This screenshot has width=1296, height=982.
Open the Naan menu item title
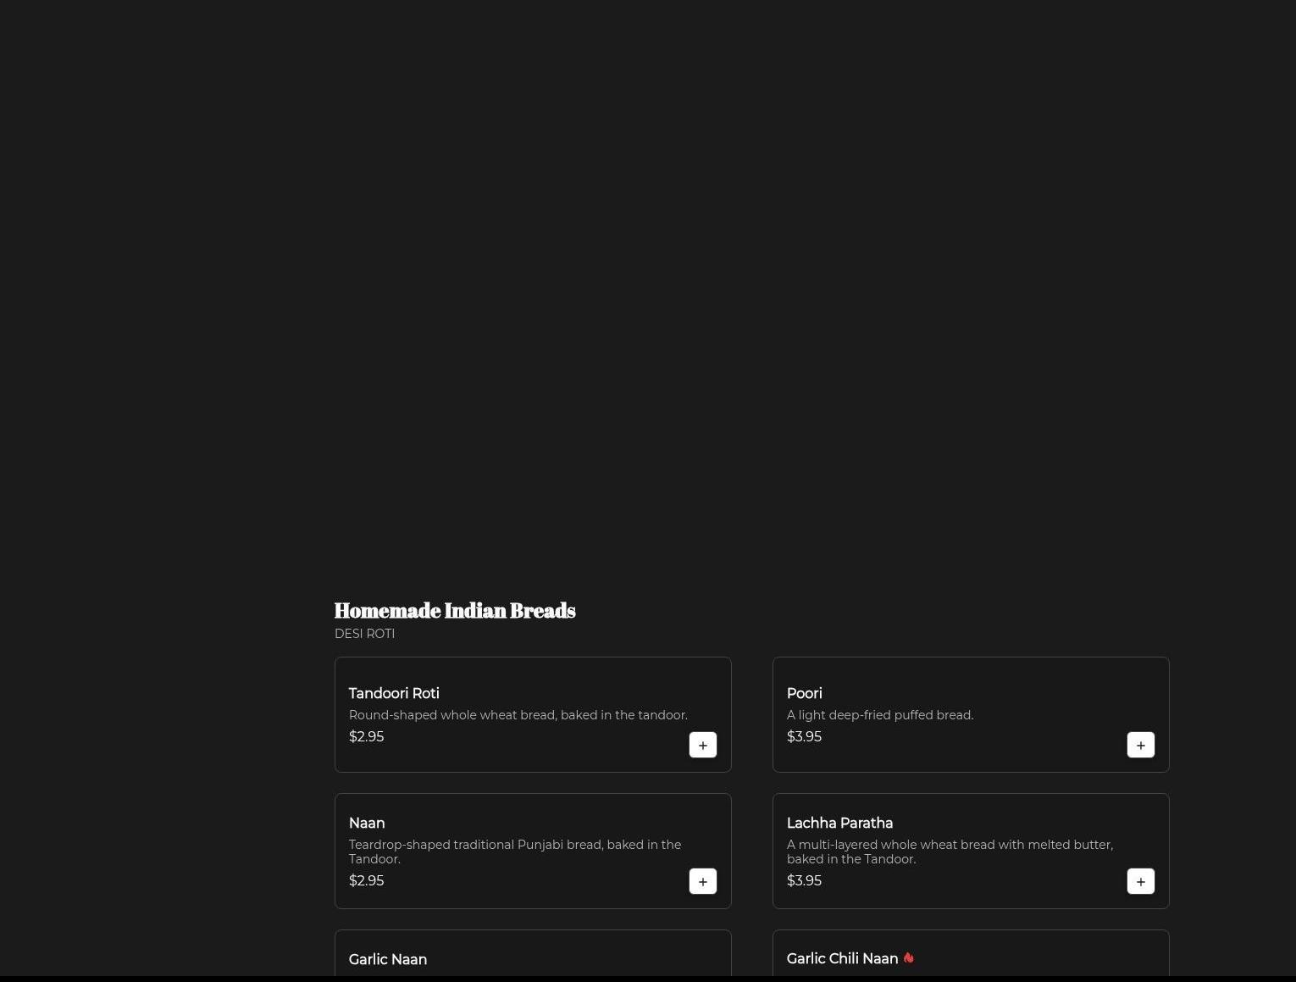[x=367, y=823]
